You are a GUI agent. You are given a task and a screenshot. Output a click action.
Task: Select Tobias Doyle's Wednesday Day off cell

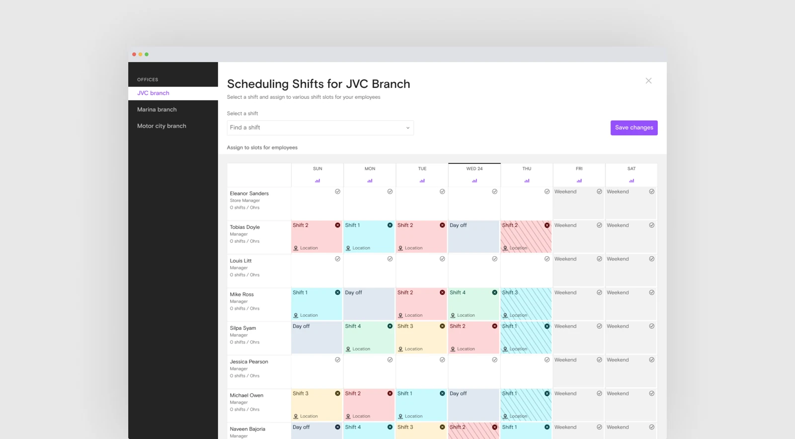click(474, 237)
